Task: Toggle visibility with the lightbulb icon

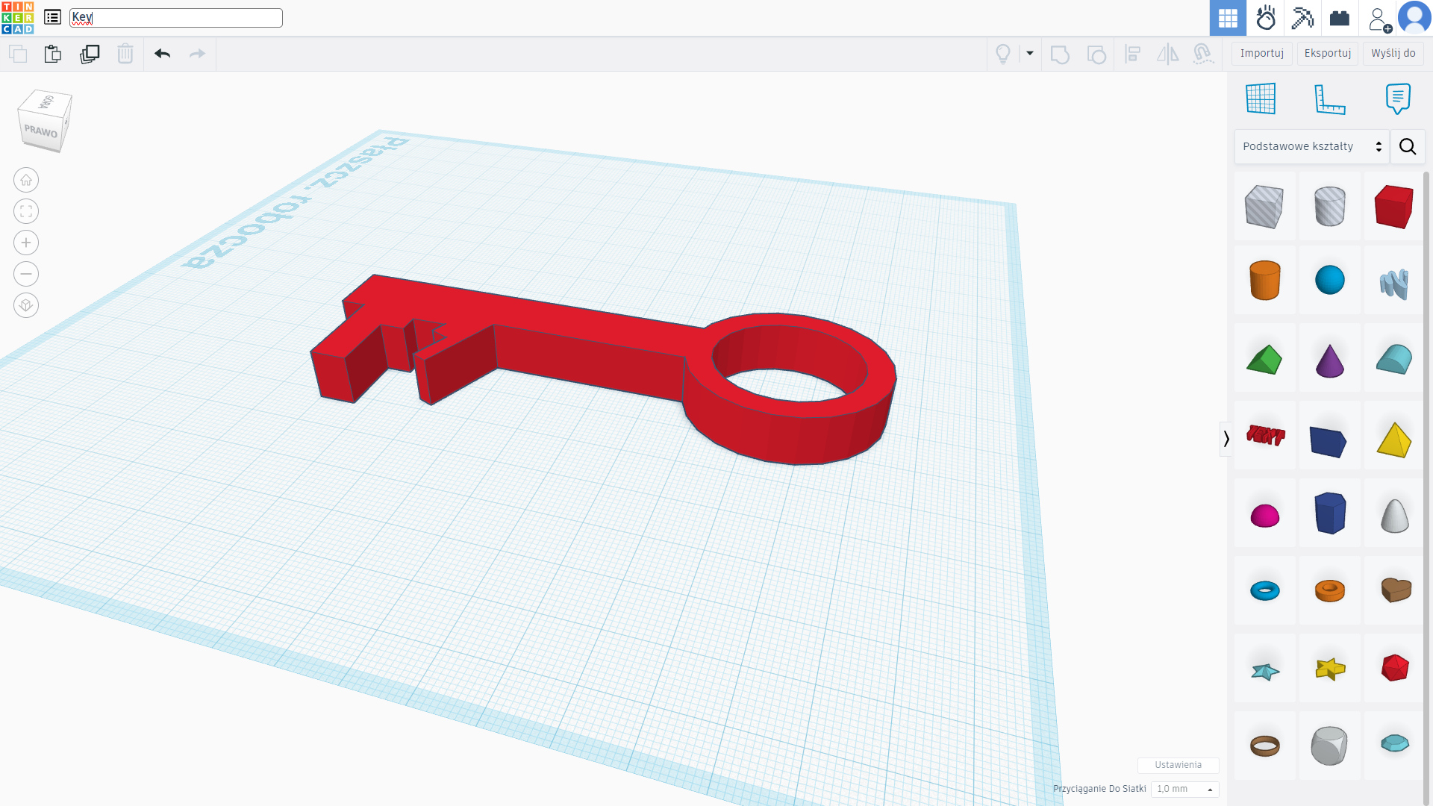Action: (x=1004, y=54)
